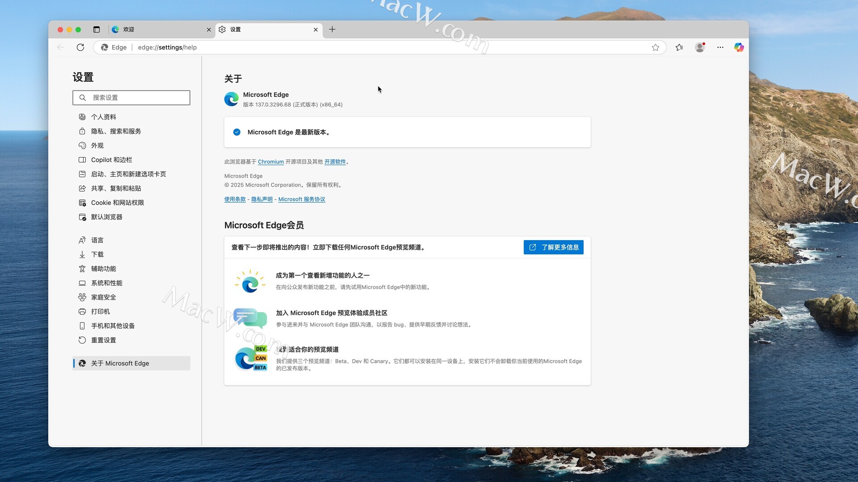Open the 隐私声明 link
Image resolution: width=858 pixels, height=482 pixels.
262,199
